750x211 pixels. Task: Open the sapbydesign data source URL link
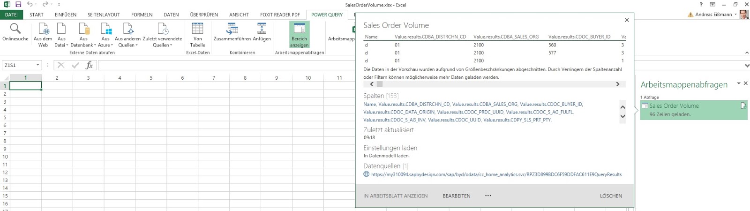click(496, 174)
